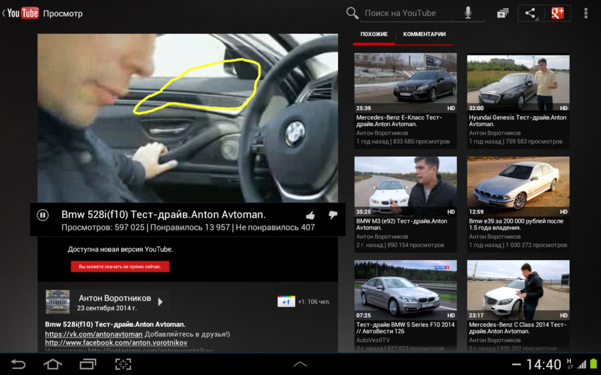Open Bmw e39 за 200 000 thumbnail
601x375 pixels.
518,186
